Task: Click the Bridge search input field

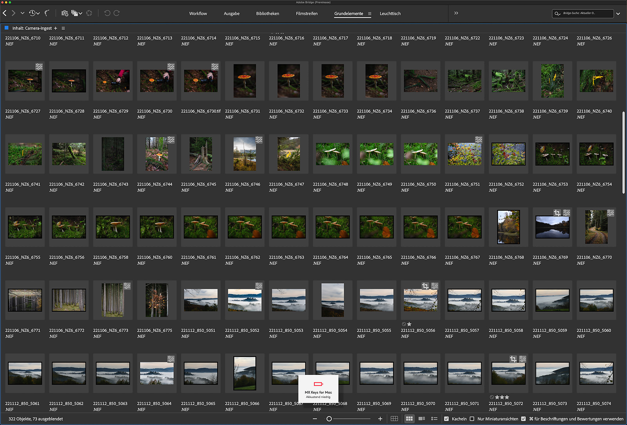Action: 586,13
